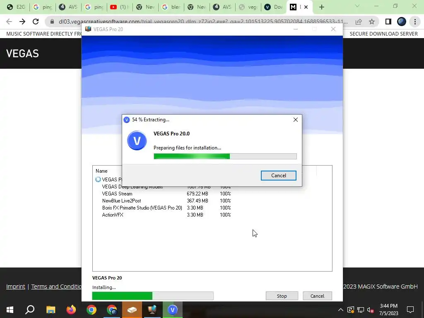
Task: Select the ActionVFX row
Action: point(166,215)
